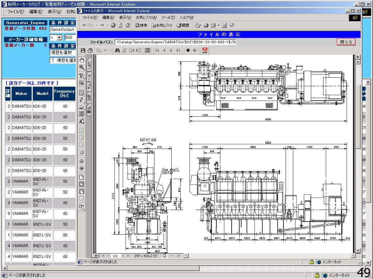Viewport: 373px width, 279px height.
Task: Open the 項目を選択 dropdown in background window
Action: (63, 53)
